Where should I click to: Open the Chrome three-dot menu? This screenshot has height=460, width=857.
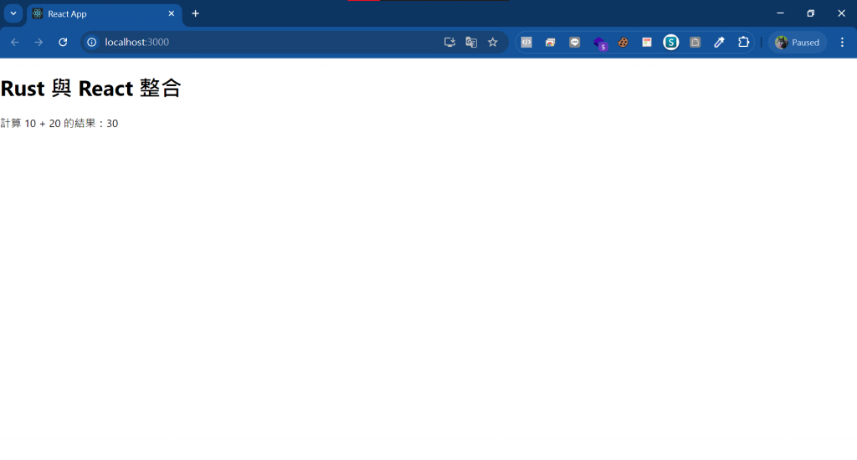point(842,42)
